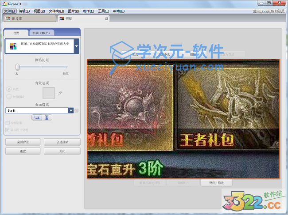Viewport: 288px width, 215px height.
Task: Maximize the Picasa window
Action: point(269,3)
